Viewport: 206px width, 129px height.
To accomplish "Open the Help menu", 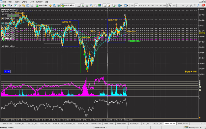I will (x=47, y=2).
